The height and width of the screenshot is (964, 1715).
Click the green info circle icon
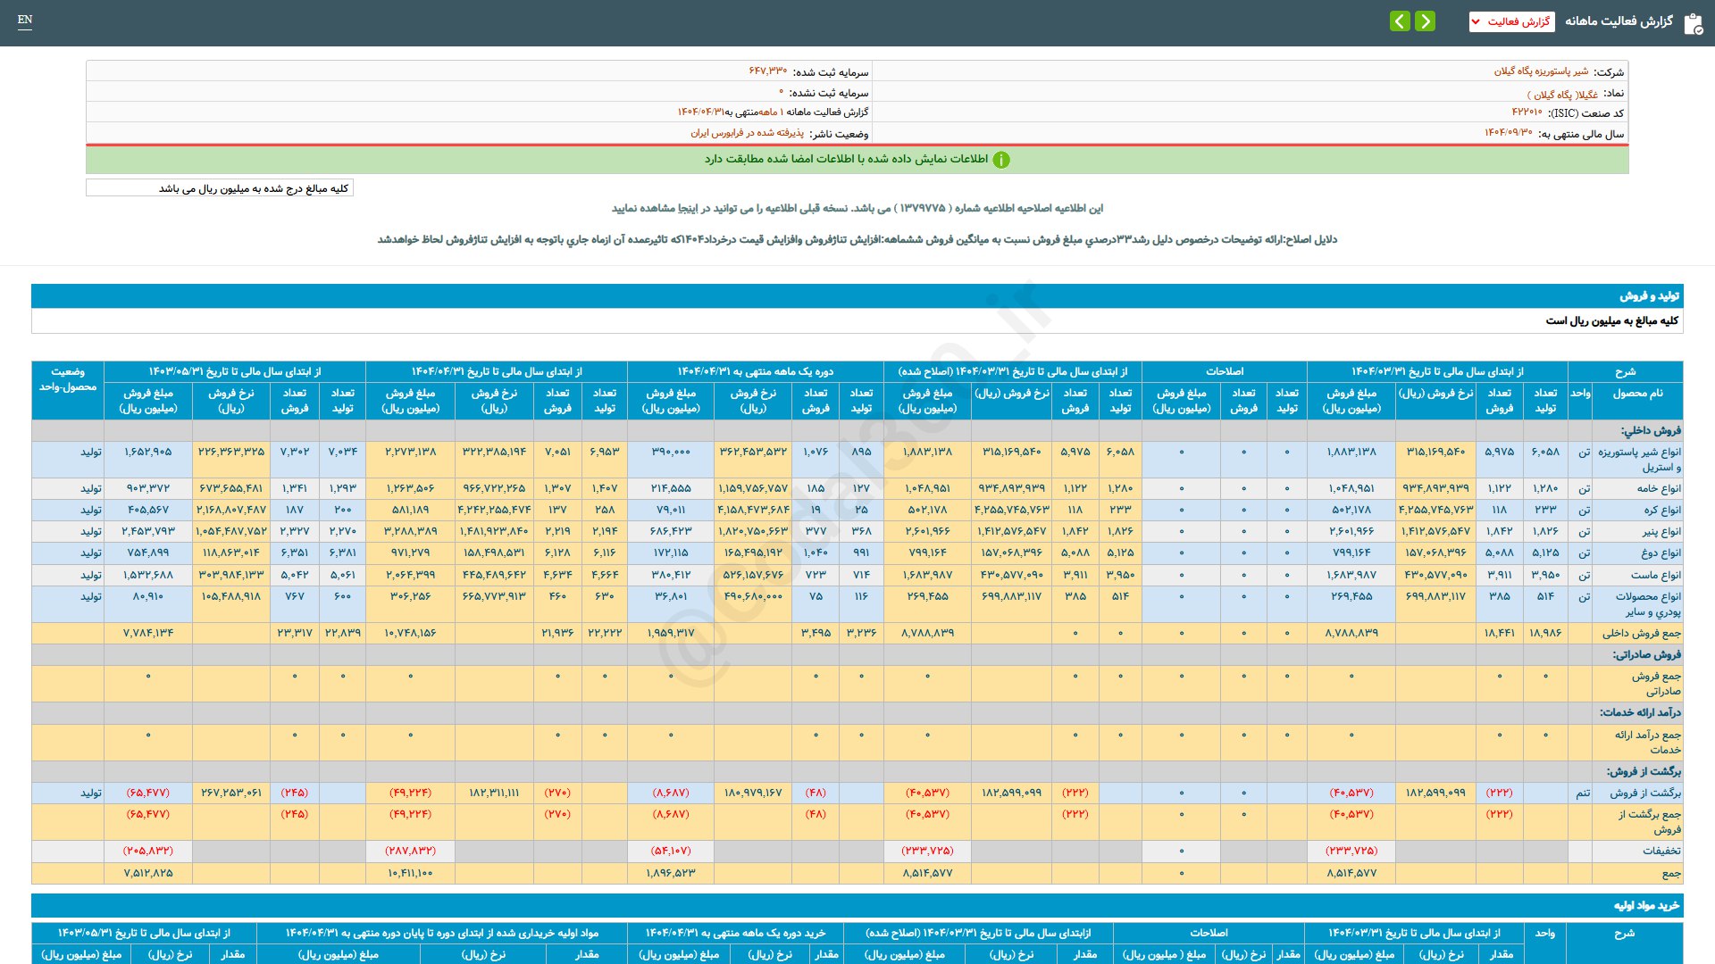(1001, 160)
